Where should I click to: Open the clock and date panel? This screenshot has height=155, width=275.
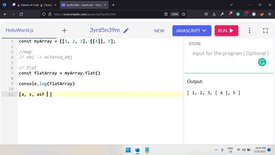pos(260,150)
